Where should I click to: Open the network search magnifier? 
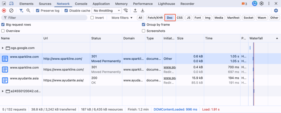(28, 10)
